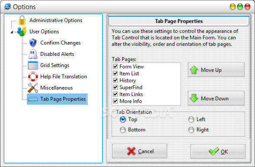
Task: Open Help File Translation page
Action: point(63,77)
